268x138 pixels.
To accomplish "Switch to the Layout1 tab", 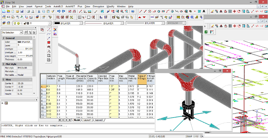I will point(87,120).
